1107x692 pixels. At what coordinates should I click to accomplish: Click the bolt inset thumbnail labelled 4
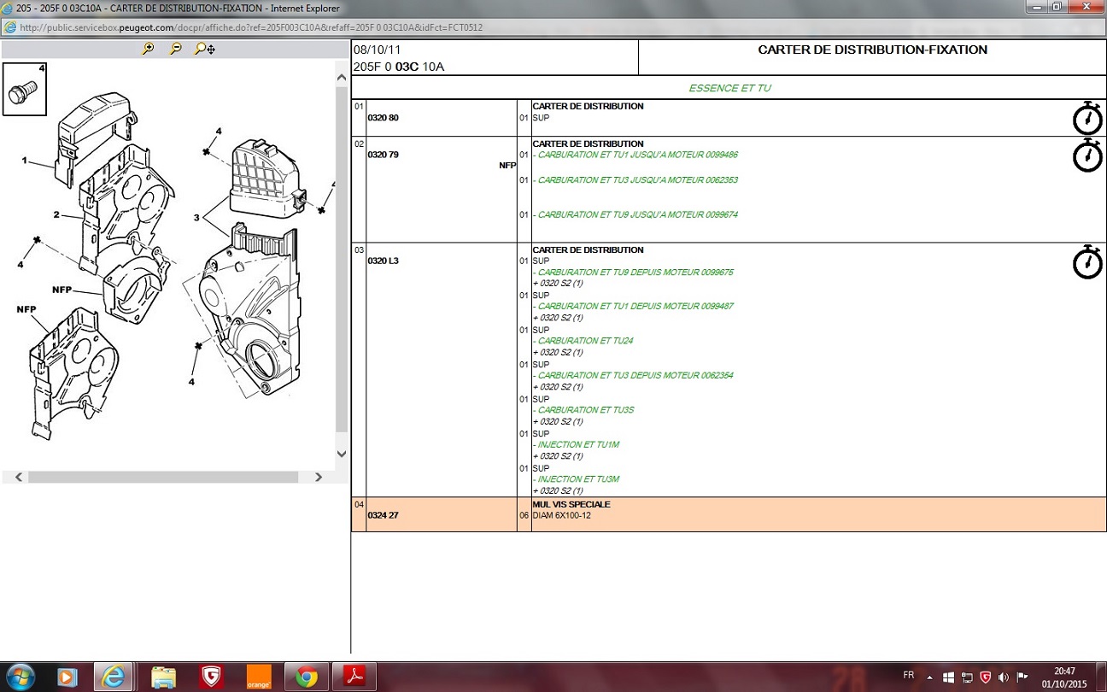pos(24,88)
